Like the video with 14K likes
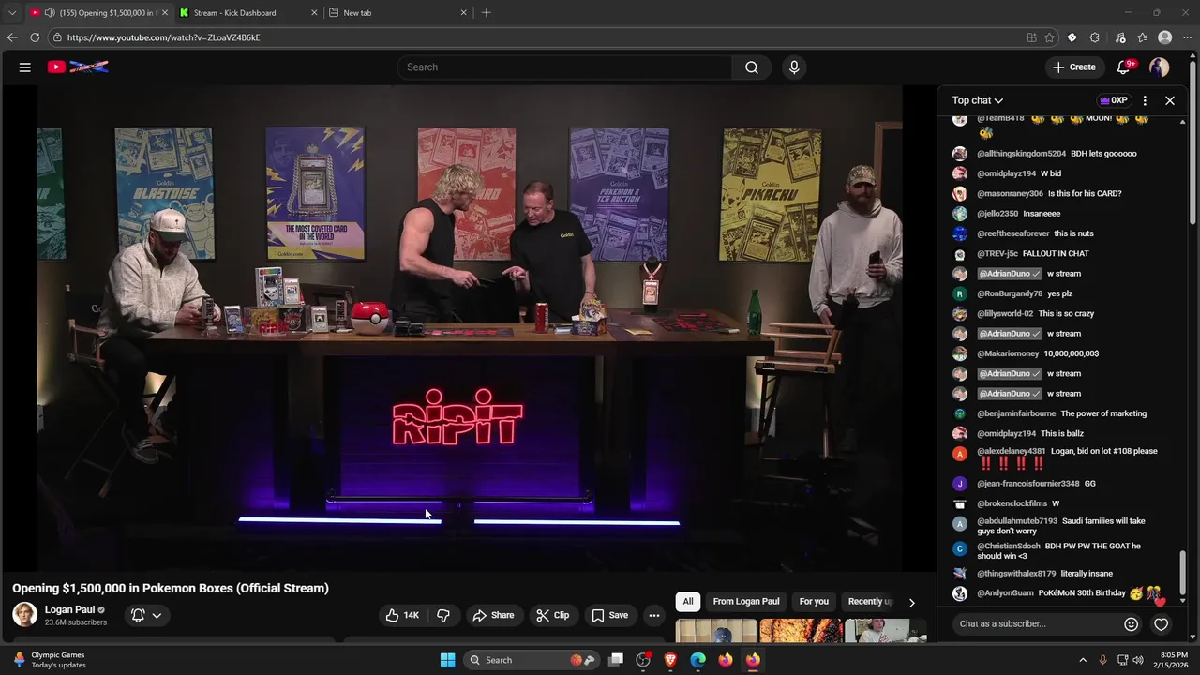 pyautogui.click(x=402, y=615)
